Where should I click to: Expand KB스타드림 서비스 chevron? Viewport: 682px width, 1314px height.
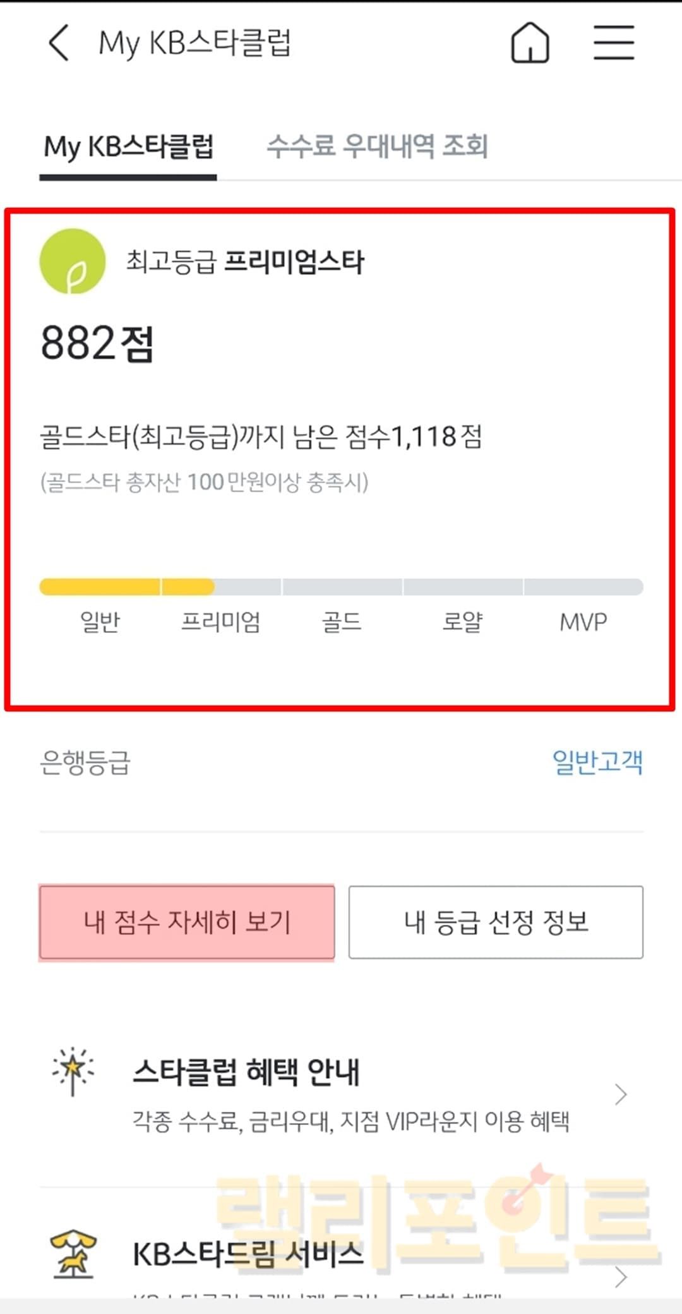pyautogui.click(x=621, y=1277)
